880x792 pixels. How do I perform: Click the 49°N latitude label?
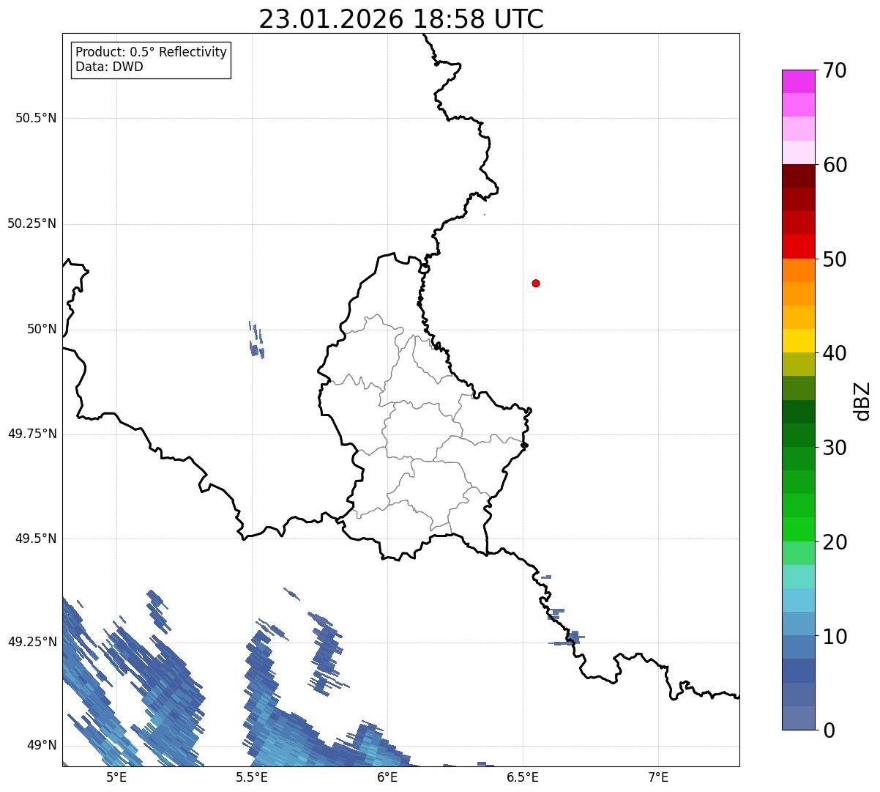tap(42, 746)
